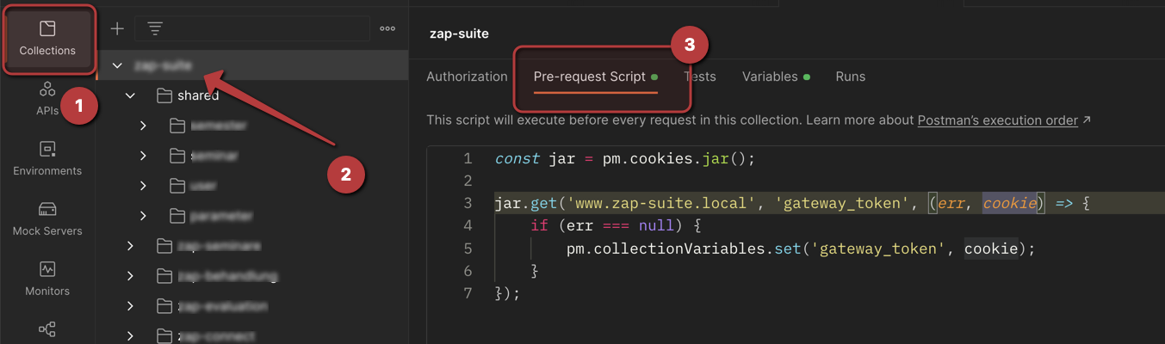Viewport: 1165px width, 344px height.
Task: Select the zap-suite collection row name
Action: pyautogui.click(x=164, y=65)
